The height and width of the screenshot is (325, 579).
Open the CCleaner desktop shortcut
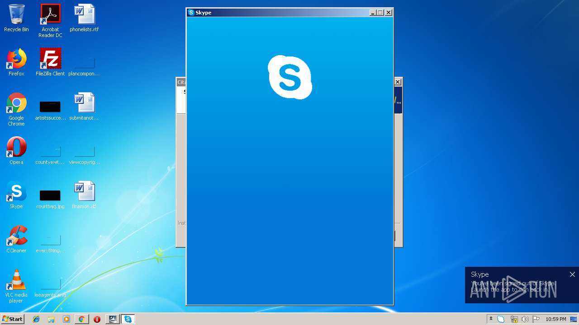pyautogui.click(x=16, y=239)
